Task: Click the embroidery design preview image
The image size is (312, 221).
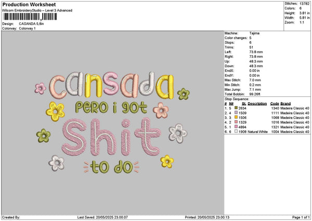Action: tap(112, 122)
